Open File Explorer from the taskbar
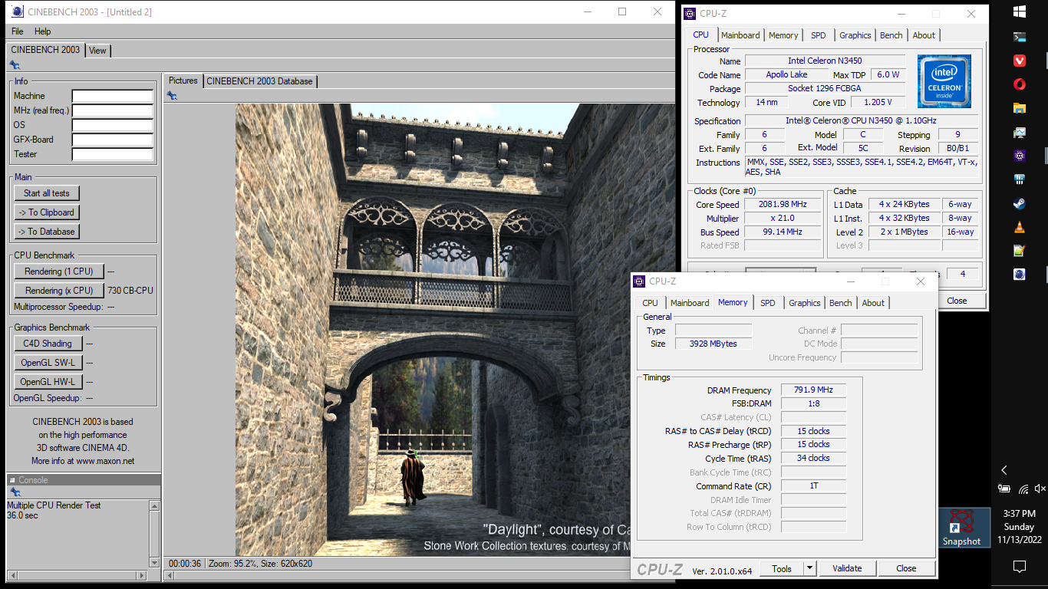This screenshot has height=589, width=1048. (1020, 108)
